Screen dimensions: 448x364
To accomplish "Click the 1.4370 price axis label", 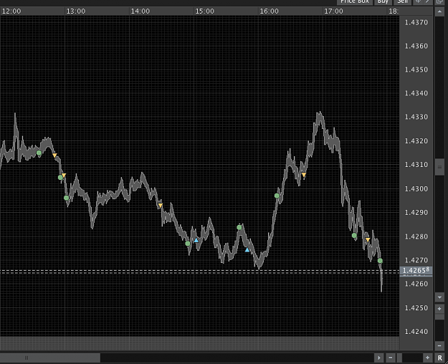I will click(x=416, y=22).
